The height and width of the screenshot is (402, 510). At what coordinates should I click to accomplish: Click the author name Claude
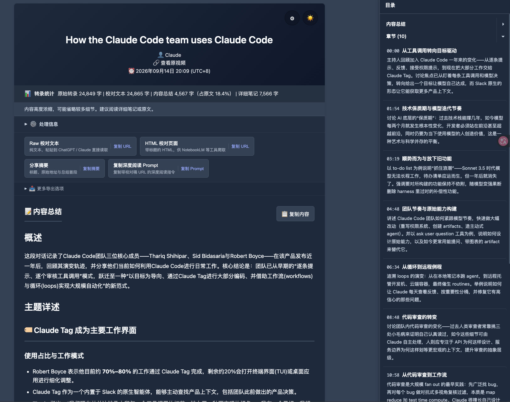coord(173,55)
